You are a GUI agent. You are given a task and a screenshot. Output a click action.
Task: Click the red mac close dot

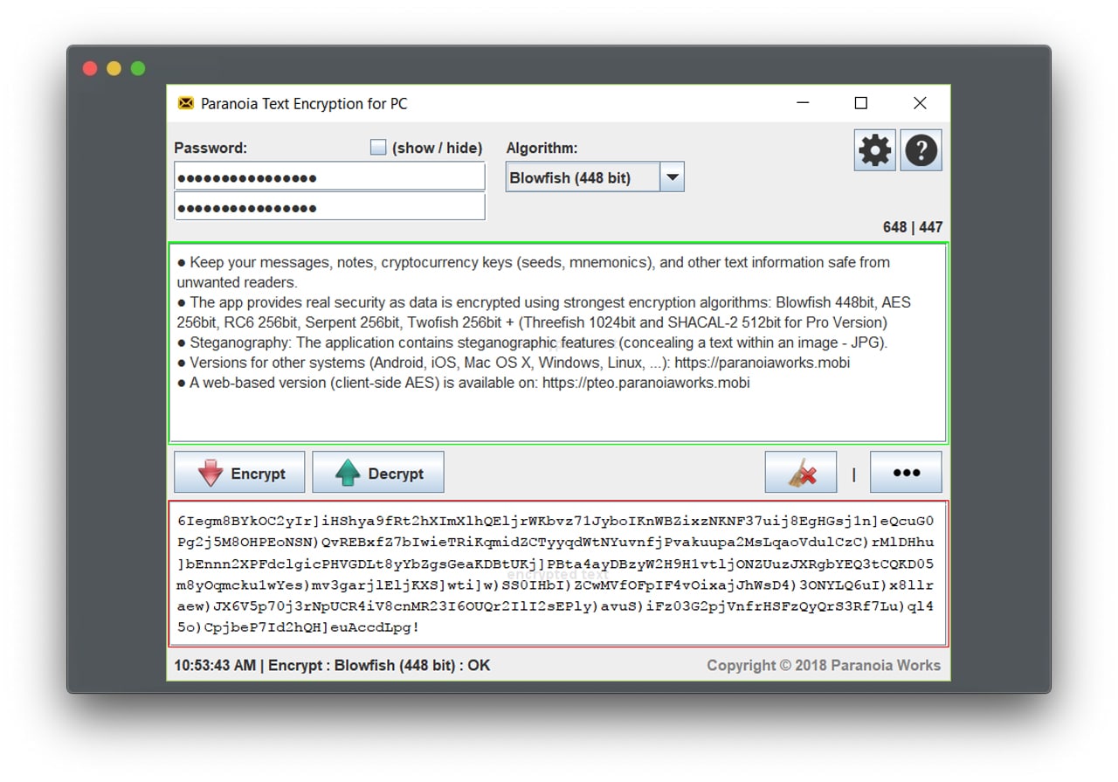90,68
